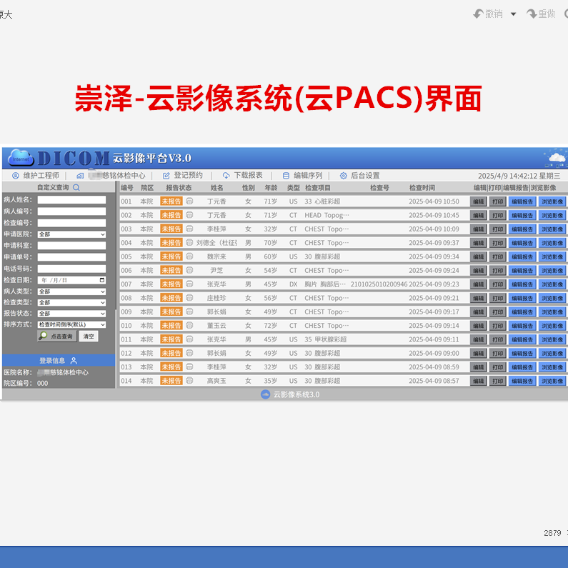Click 编辑报告 button for row 014
The image size is (568, 568).
click(522, 381)
